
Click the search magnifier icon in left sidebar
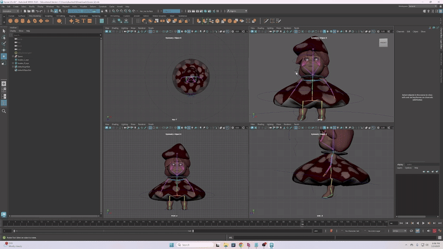tap(4, 111)
